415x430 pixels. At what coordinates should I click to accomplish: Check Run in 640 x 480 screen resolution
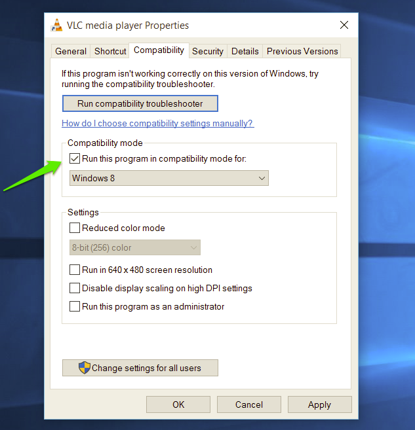tap(75, 270)
